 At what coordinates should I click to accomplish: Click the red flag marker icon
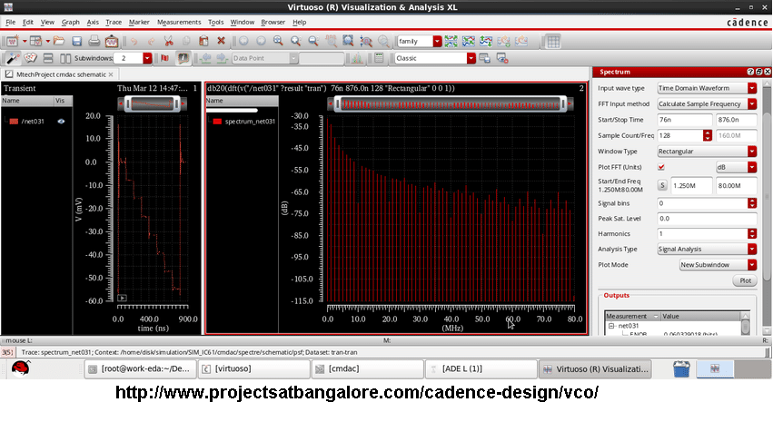164,58
